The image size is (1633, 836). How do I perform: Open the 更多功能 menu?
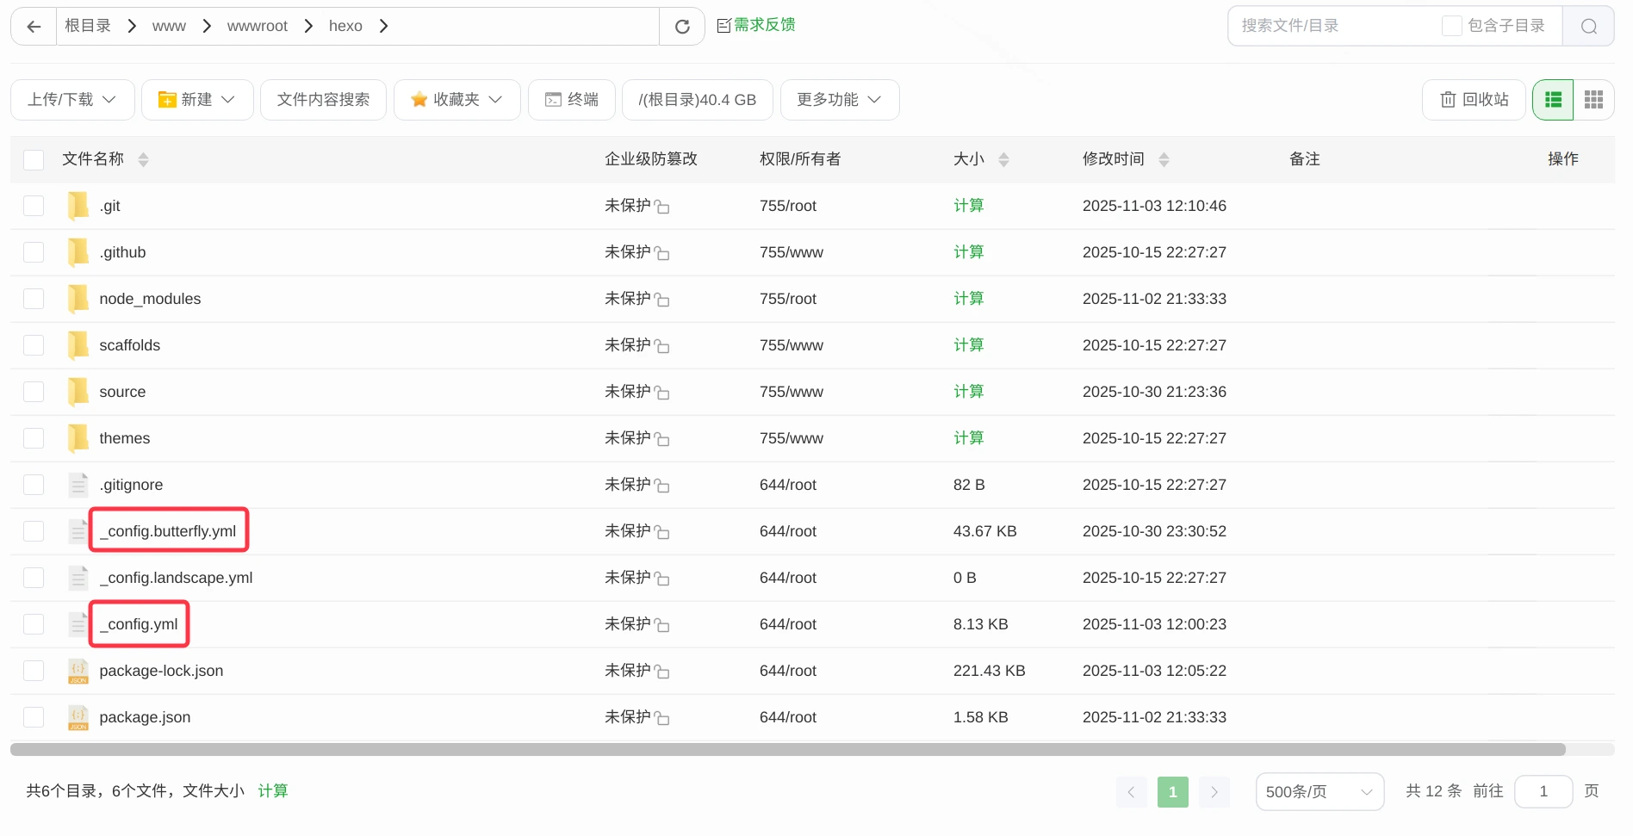(839, 99)
